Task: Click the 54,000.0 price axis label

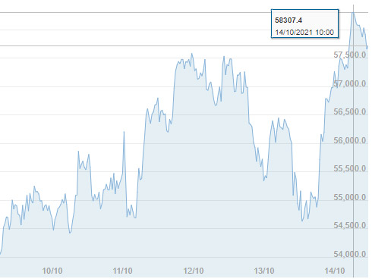Action: pos(349,254)
